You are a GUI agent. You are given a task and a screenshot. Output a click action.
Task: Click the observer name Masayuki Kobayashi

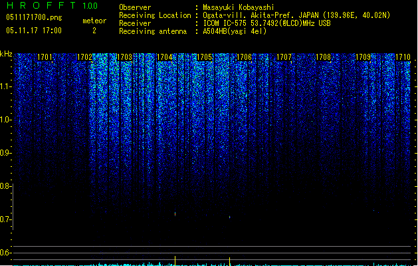[239, 7]
